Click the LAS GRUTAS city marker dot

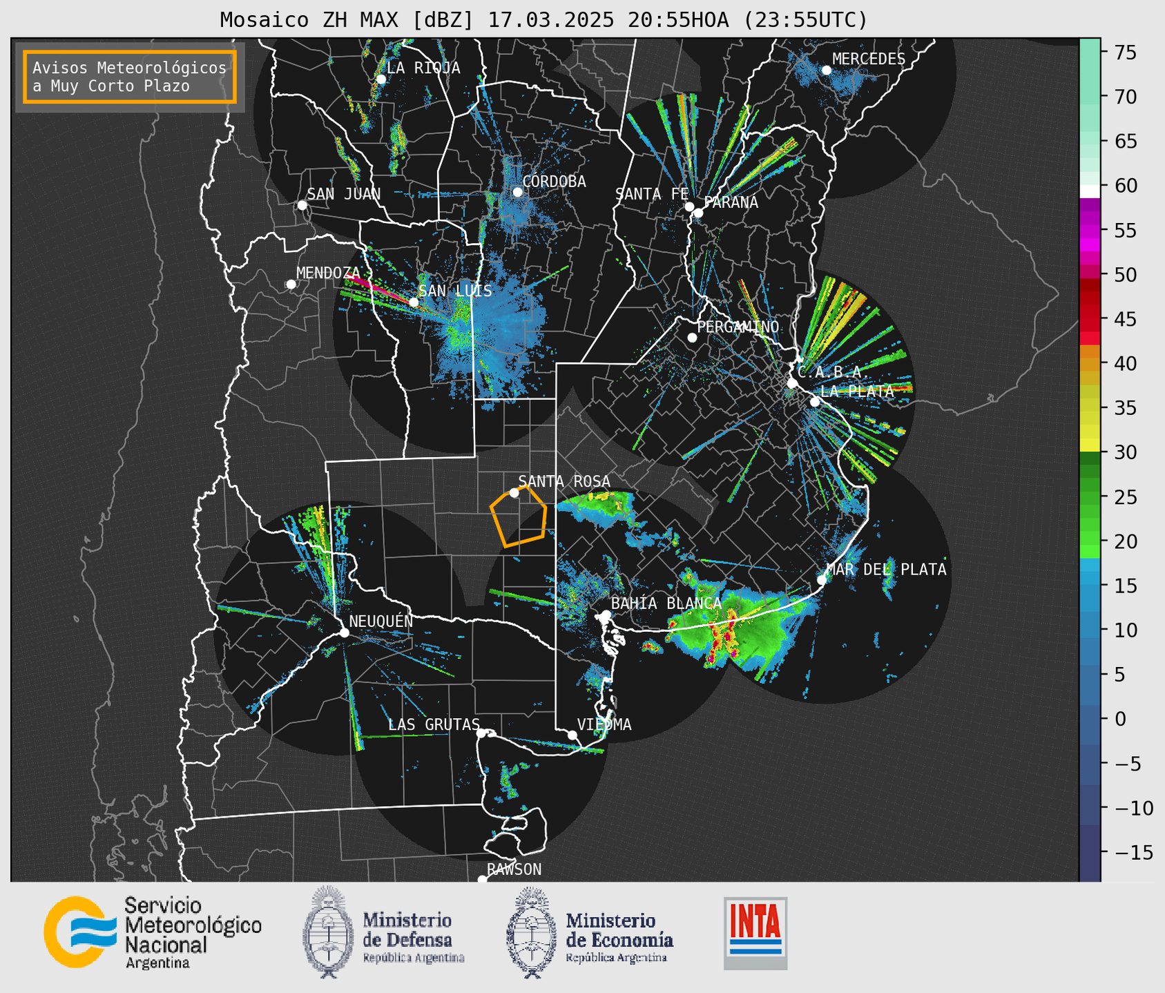coord(481,733)
